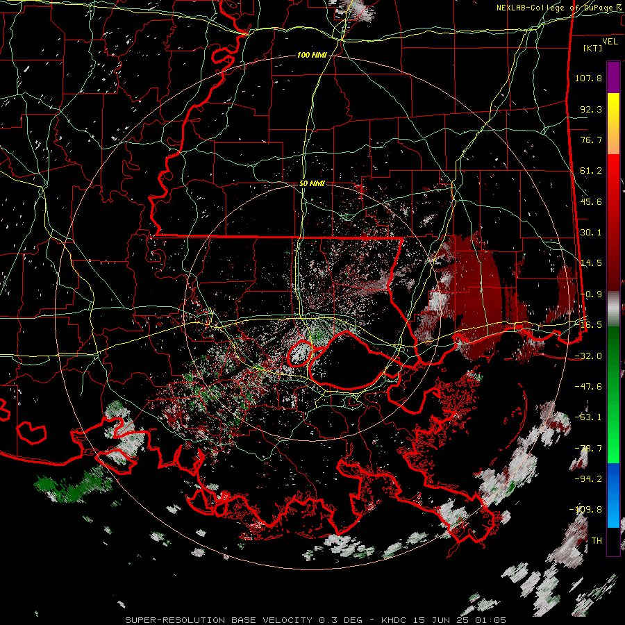Select the 107.8 scale value

588,78
